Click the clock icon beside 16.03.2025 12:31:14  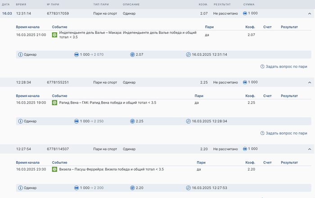point(188,54)
